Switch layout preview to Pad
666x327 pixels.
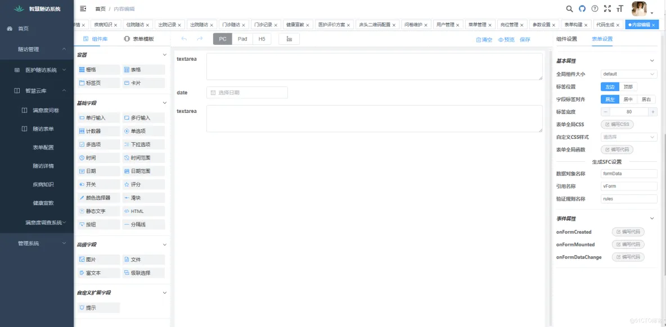coord(242,39)
